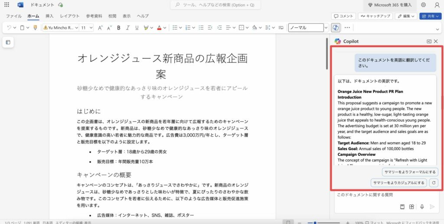444x224 pixels.
Task: Click the navigation pane icon left of document
Action: [8, 42]
